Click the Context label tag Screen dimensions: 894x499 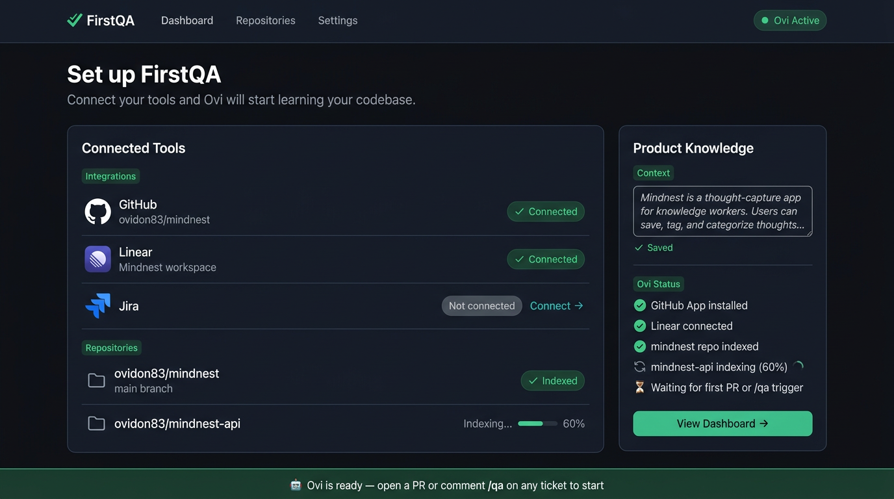coord(654,173)
